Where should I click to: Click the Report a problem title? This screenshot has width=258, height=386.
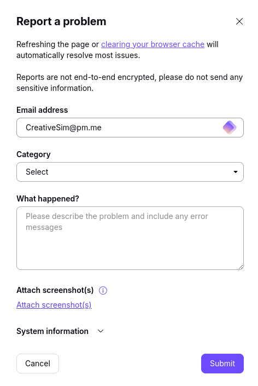[61, 21]
